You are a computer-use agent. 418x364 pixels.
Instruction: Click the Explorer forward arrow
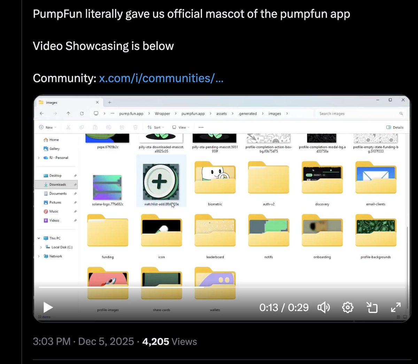pos(55,113)
